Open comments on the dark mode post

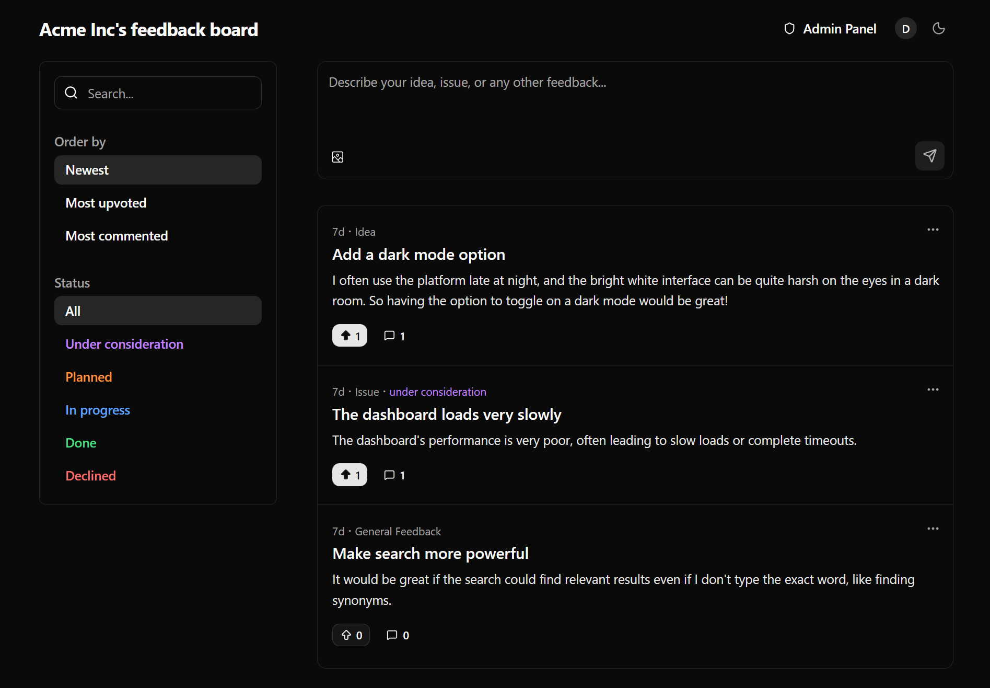394,335
